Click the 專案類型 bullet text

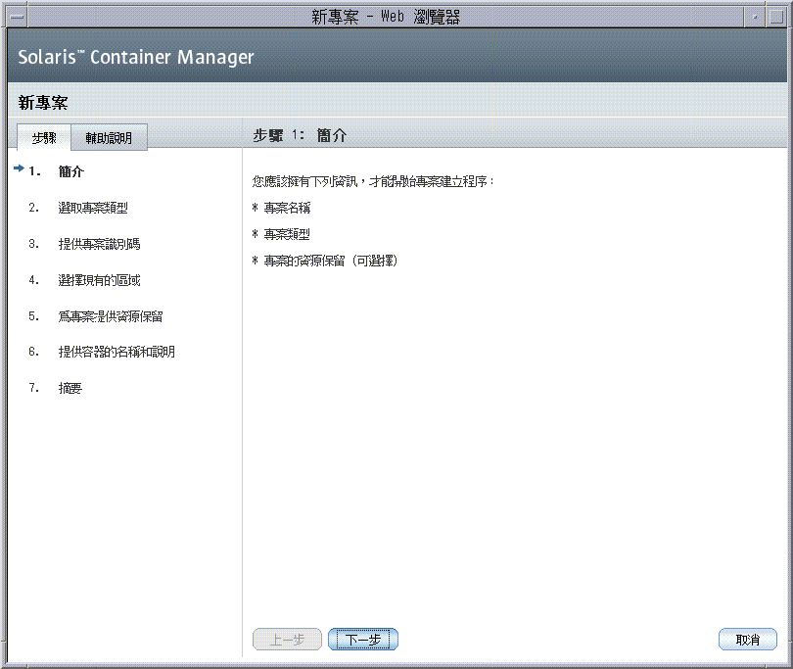287,234
